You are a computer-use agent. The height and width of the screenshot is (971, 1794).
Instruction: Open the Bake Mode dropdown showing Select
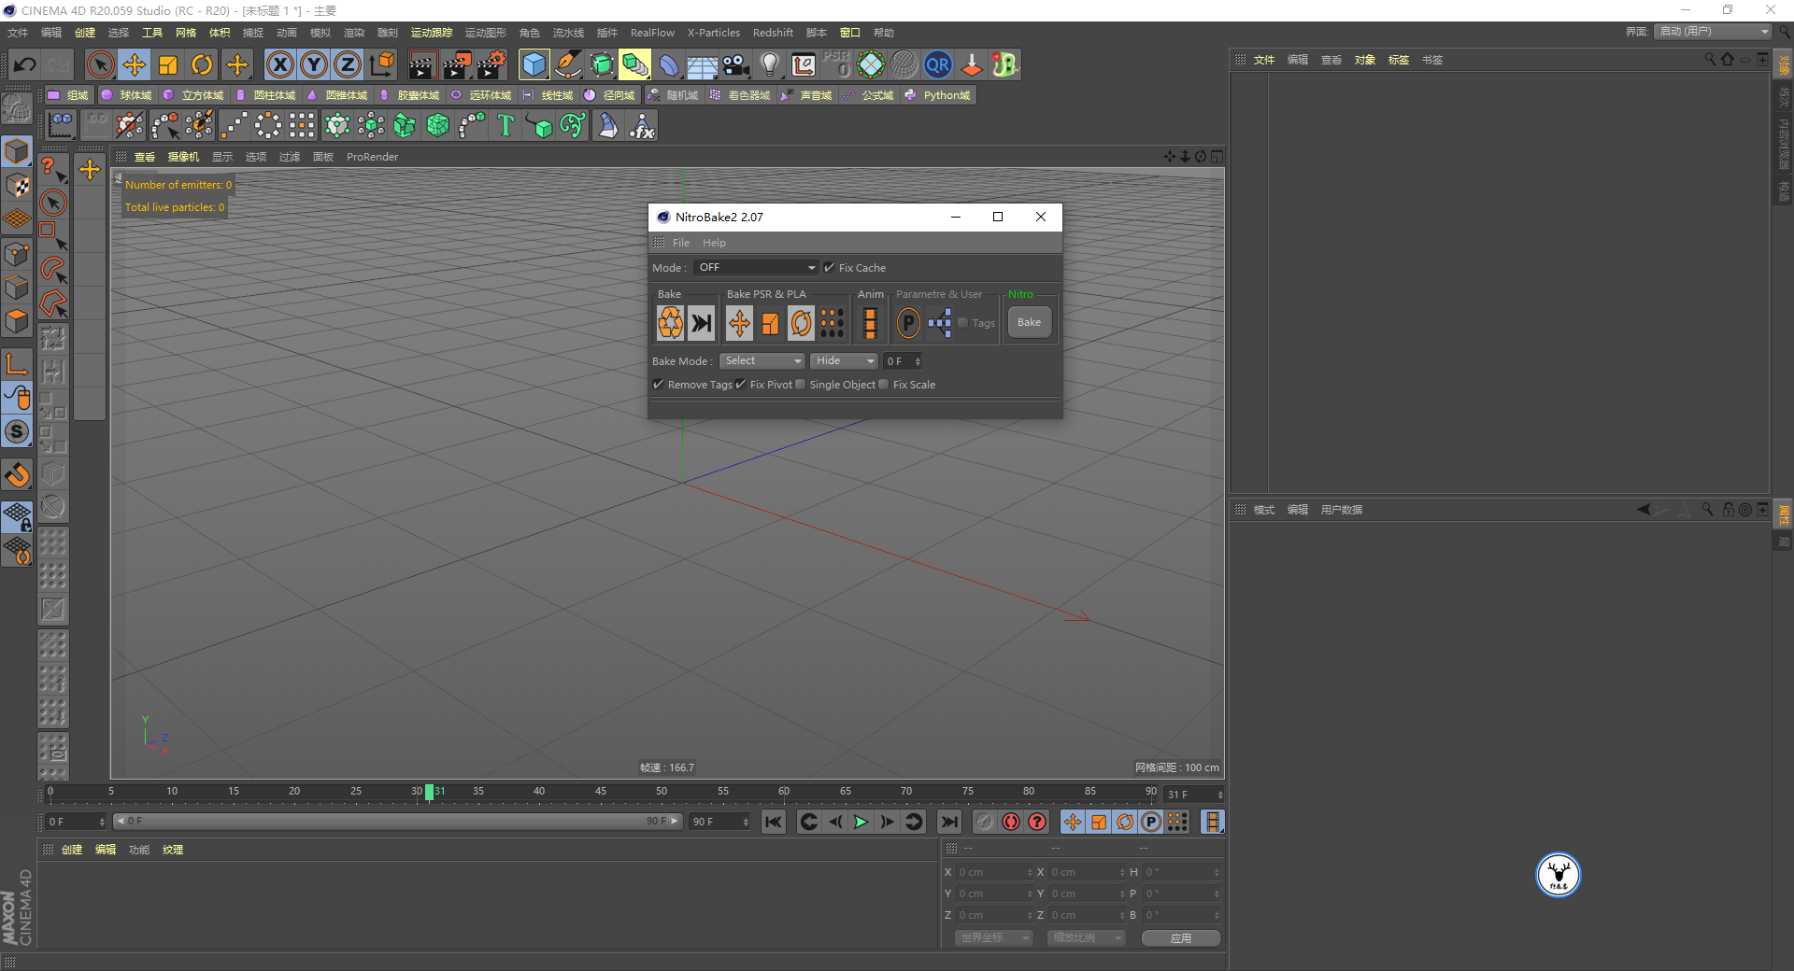pos(762,361)
